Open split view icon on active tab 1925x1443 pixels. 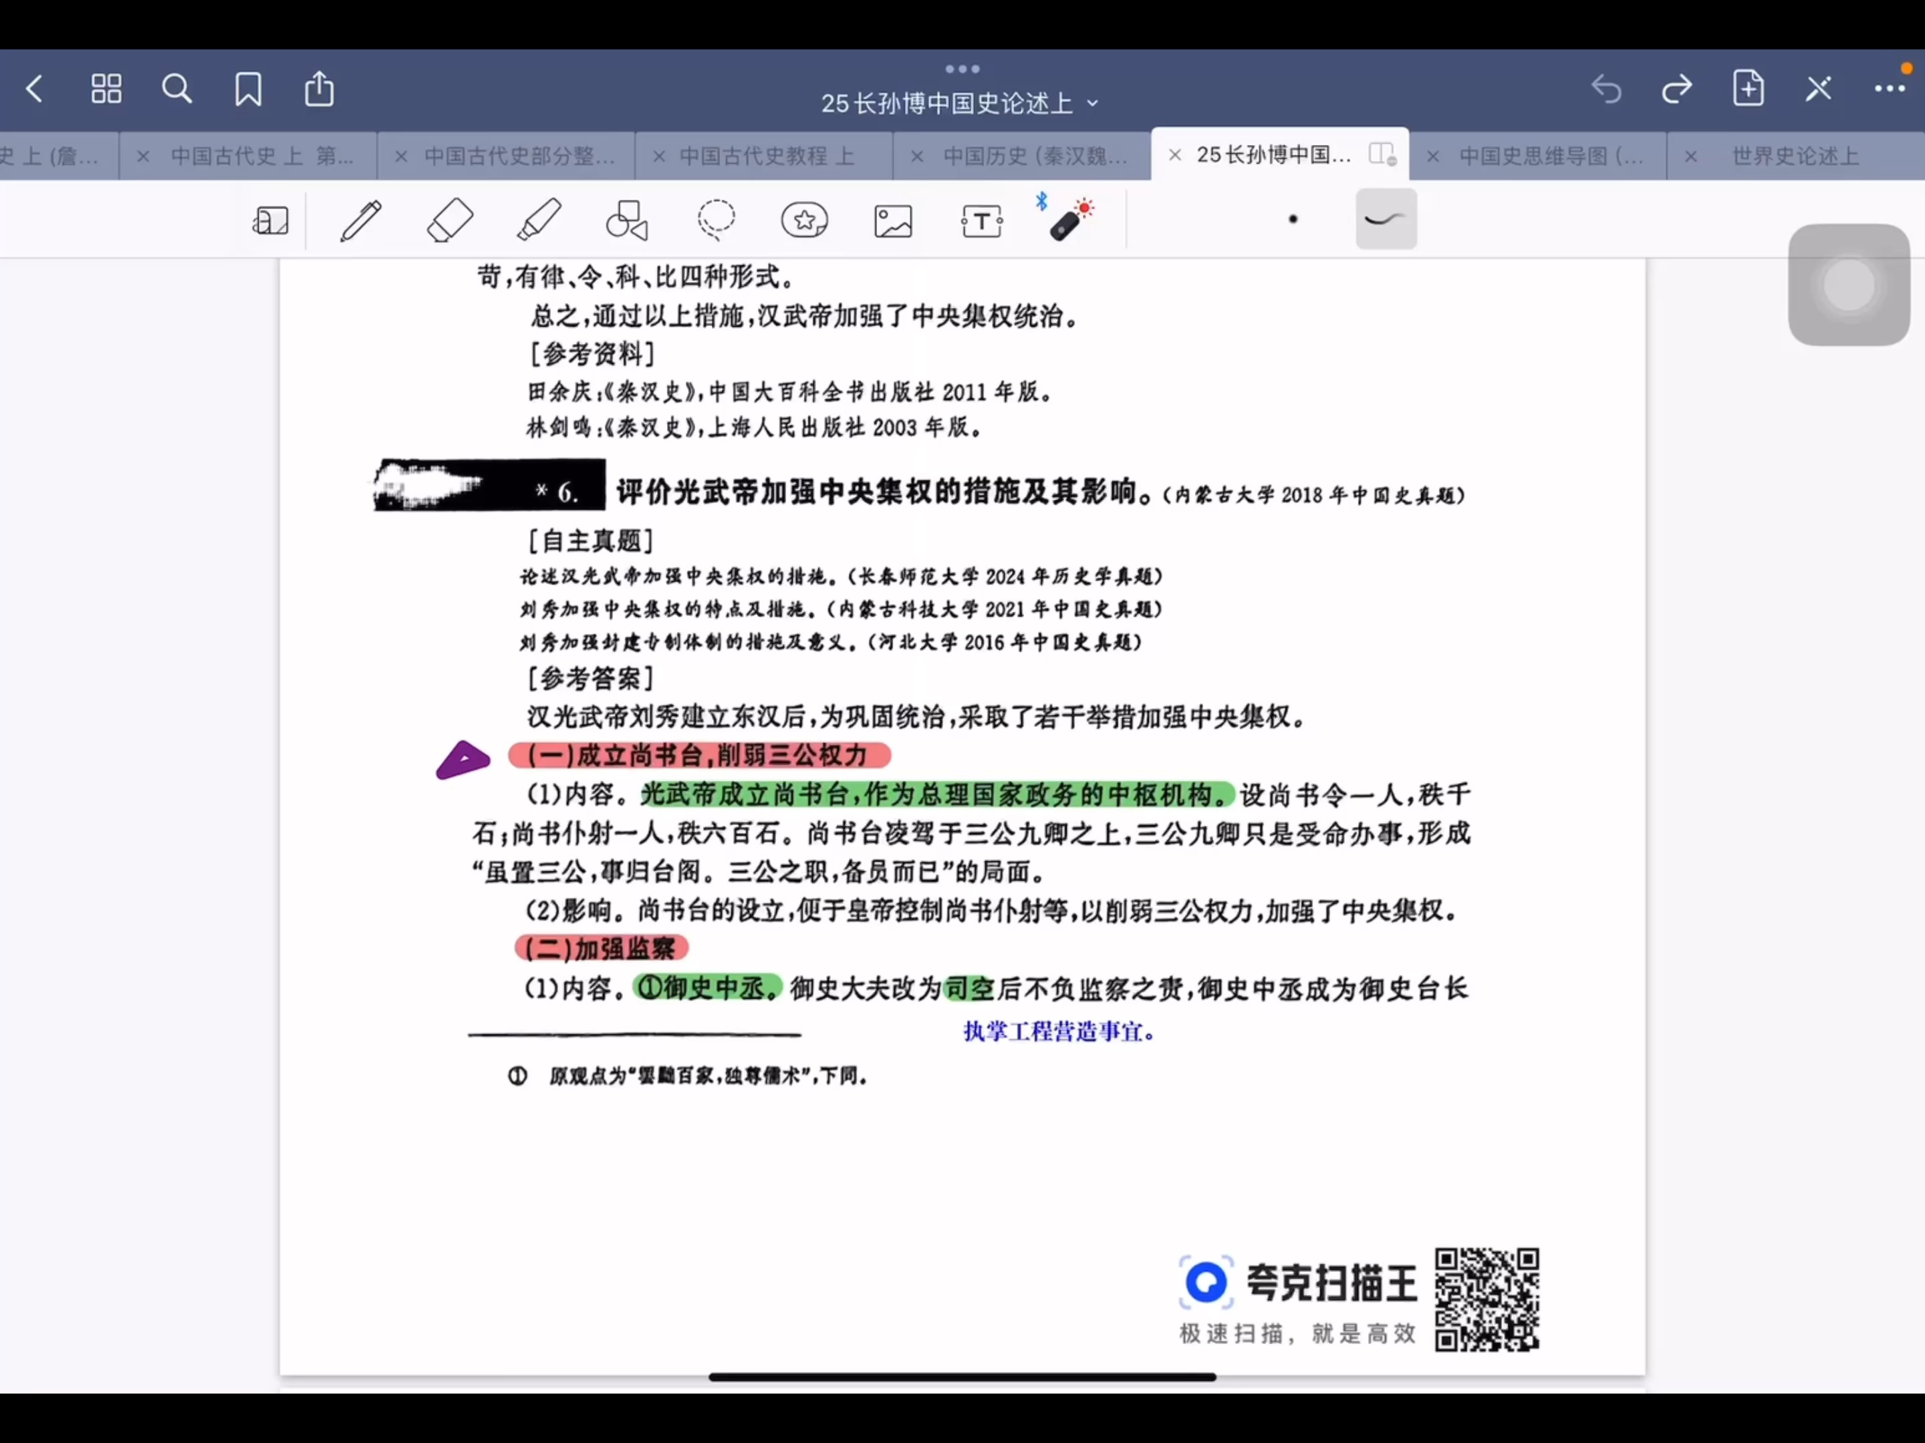pos(1382,154)
